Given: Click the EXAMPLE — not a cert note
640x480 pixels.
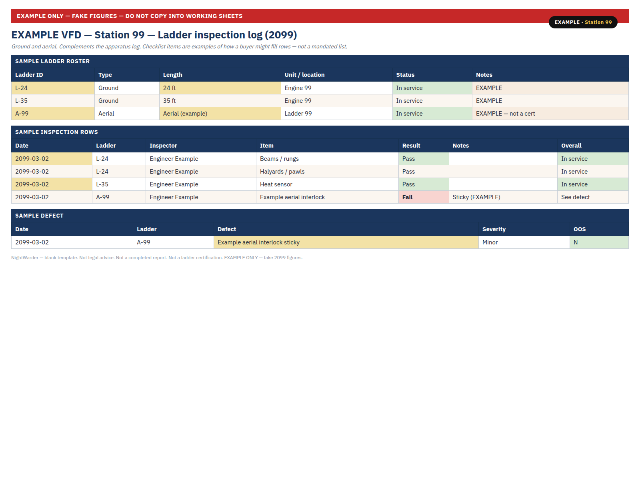Looking at the screenshot, I should tap(550, 114).
